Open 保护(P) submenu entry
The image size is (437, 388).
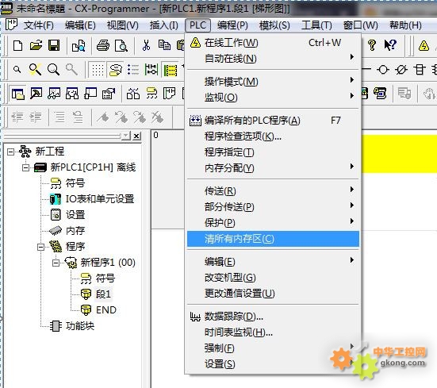[x=273, y=223]
